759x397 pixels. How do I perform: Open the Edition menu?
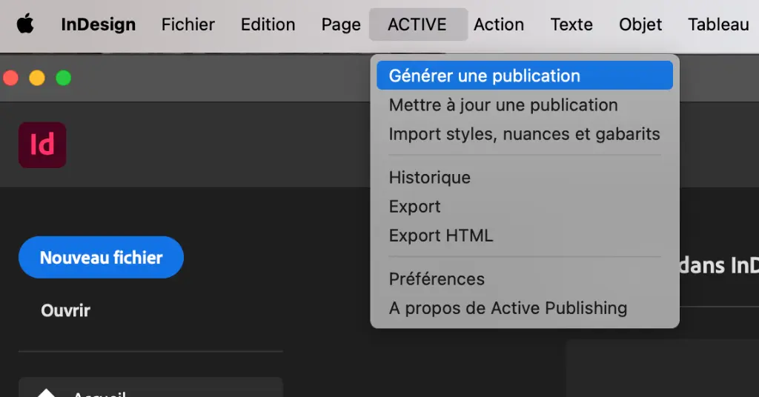(268, 24)
